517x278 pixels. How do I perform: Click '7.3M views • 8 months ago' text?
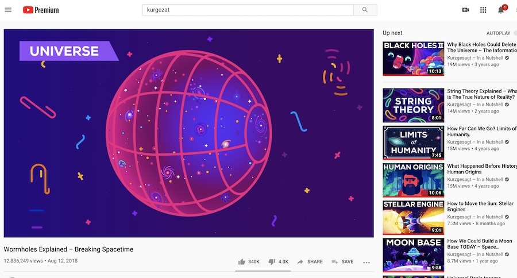(476, 223)
